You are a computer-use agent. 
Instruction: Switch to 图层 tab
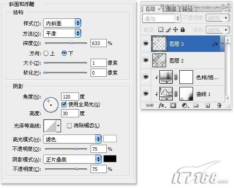point(150,9)
